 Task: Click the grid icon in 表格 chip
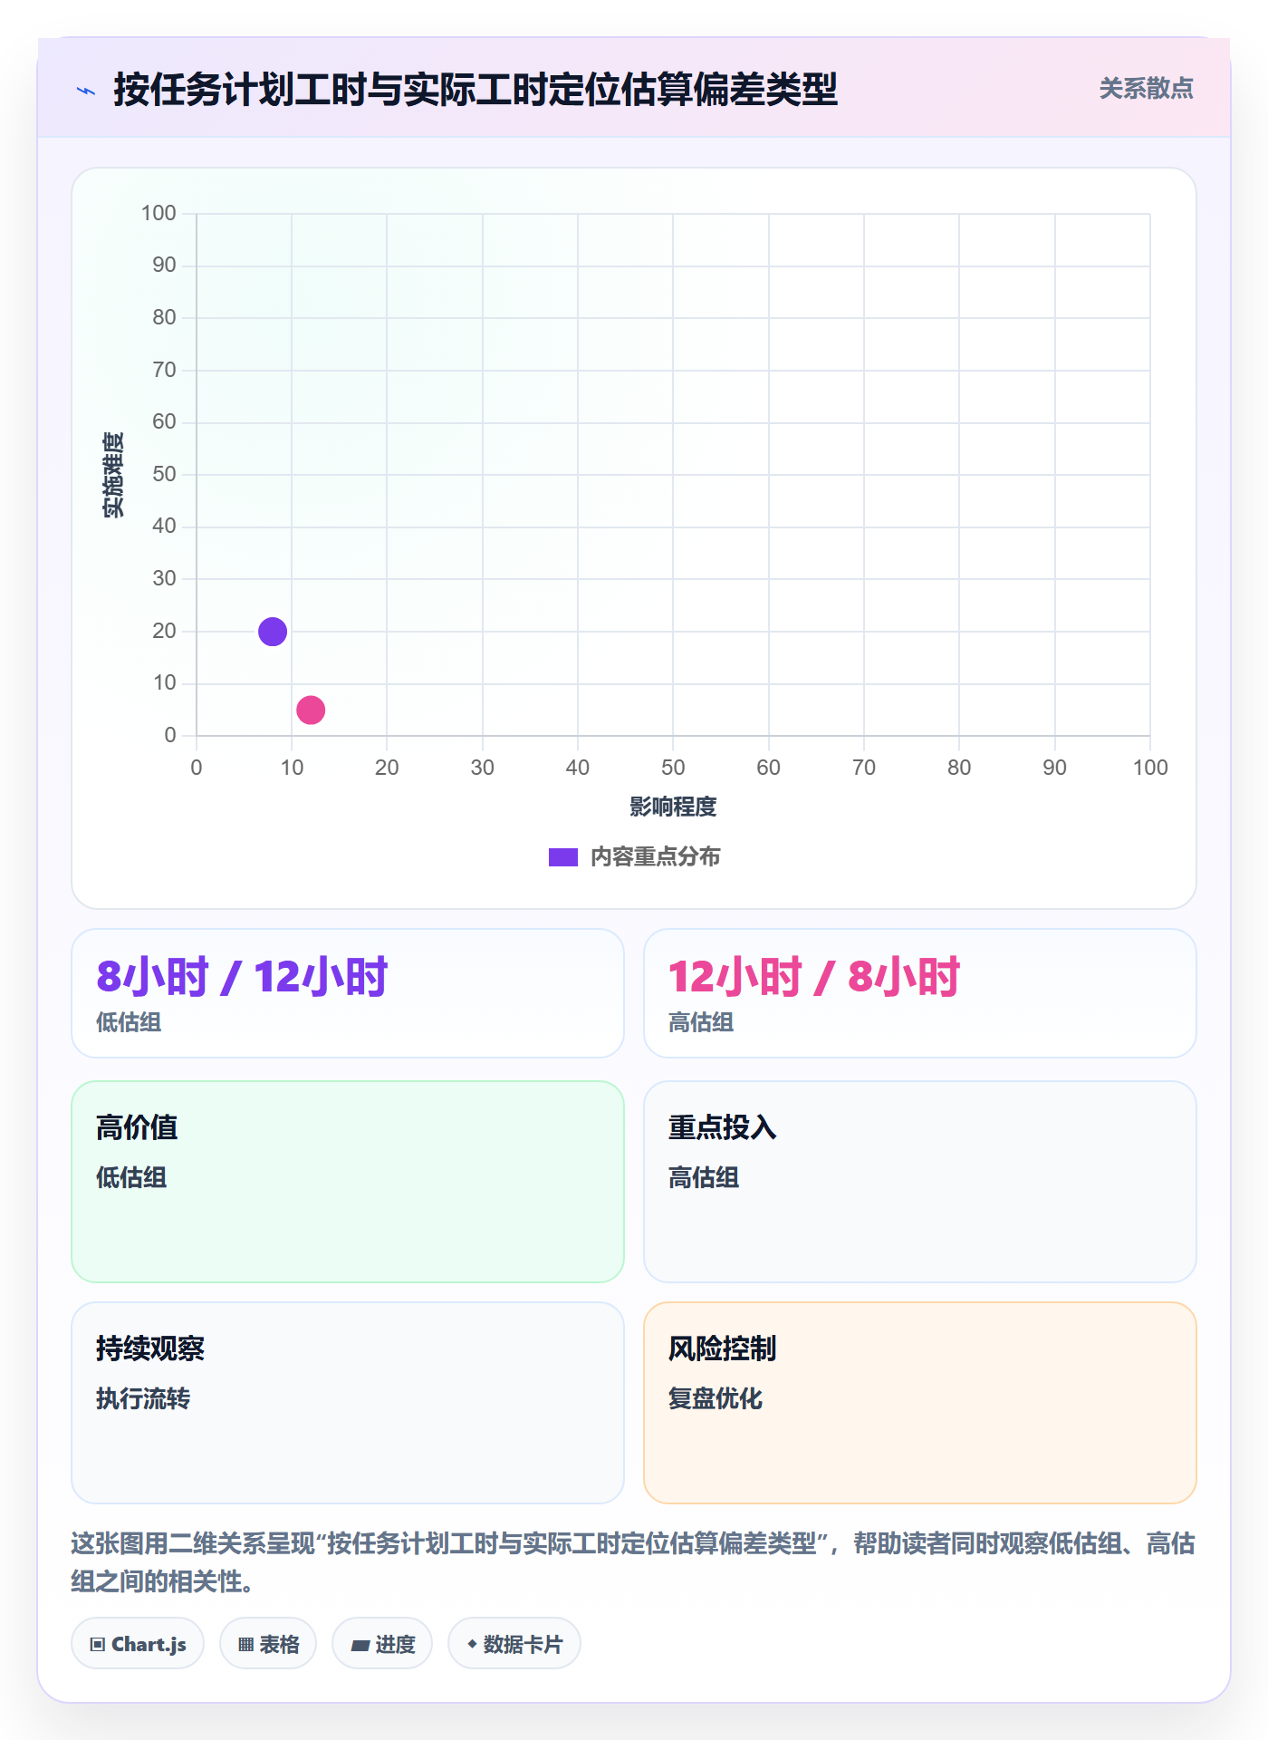pyautogui.click(x=245, y=1644)
